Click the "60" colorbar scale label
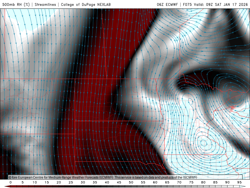The width and height of the screenshot is (250, 188). (155, 182)
